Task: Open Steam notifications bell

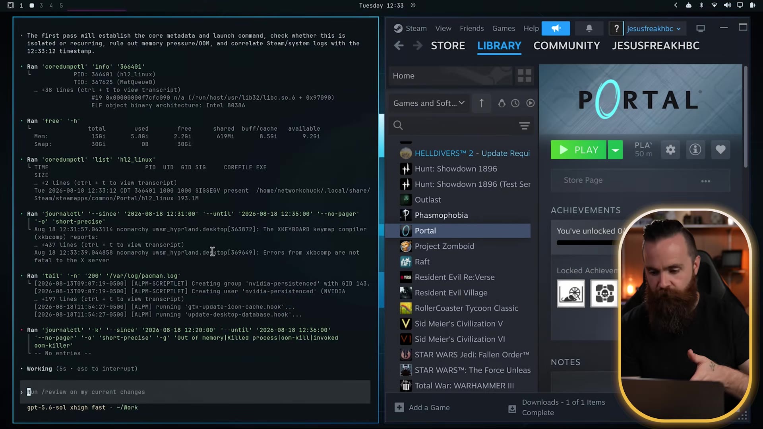Action: (589, 28)
